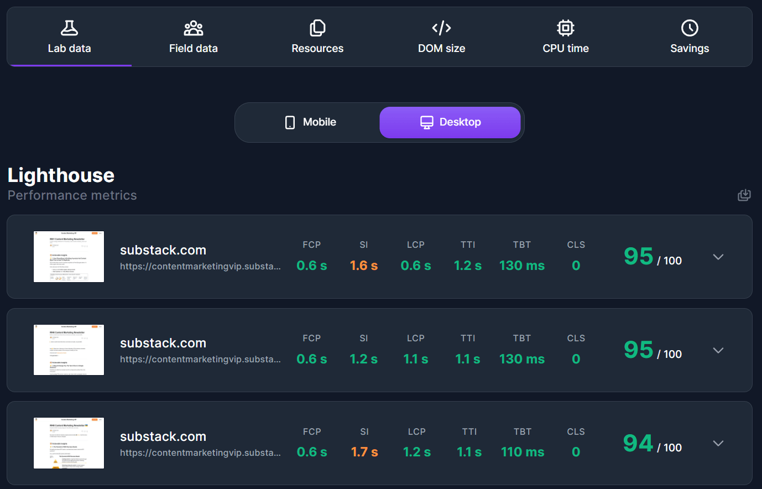Open the Lab data tab
Image resolution: width=762 pixels, height=489 pixels.
(69, 37)
